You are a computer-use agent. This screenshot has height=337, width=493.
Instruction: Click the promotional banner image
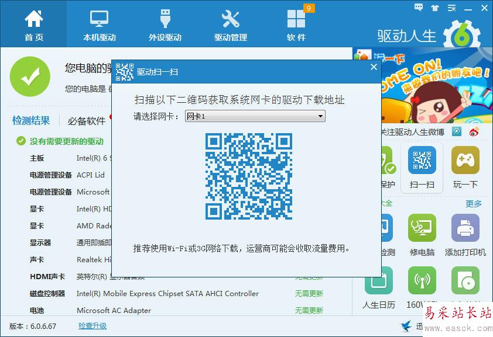[x=437, y=86]
